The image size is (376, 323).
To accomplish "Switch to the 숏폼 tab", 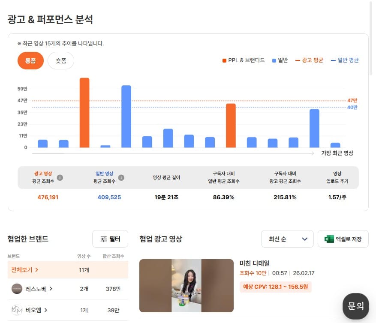I will tap(61, 61).
